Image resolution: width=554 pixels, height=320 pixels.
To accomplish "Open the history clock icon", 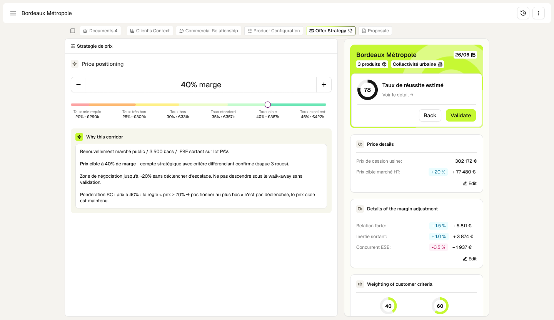I will [523, 13].
